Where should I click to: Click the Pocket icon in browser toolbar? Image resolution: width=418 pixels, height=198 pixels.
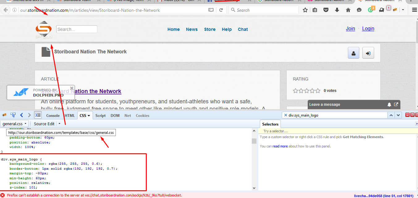[x=326, y=10]
